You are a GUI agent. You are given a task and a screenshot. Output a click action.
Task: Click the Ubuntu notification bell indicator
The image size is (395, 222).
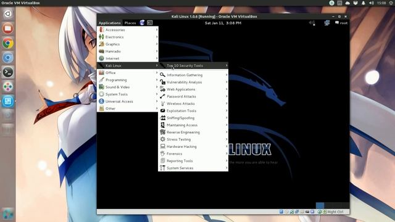click(364, 3)
